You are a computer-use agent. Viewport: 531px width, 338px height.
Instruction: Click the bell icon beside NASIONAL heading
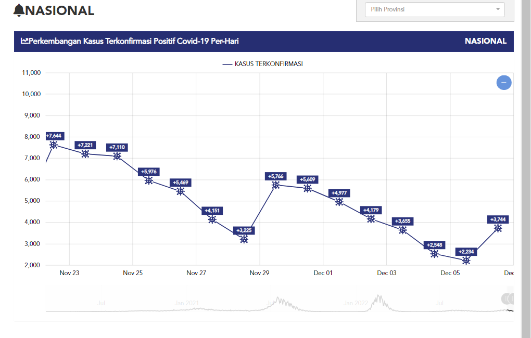pyautogui.click(x=19, y=10)
